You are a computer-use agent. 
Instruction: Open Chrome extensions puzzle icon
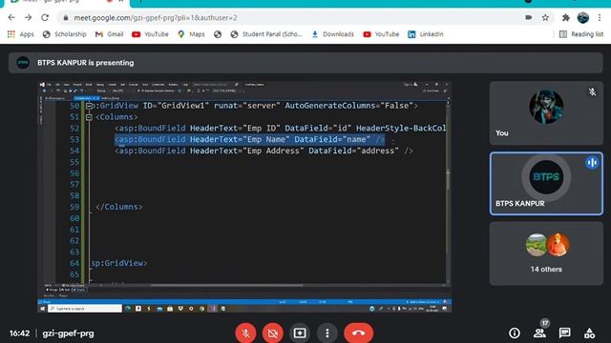pyautogui.click(x=566, y=17)
